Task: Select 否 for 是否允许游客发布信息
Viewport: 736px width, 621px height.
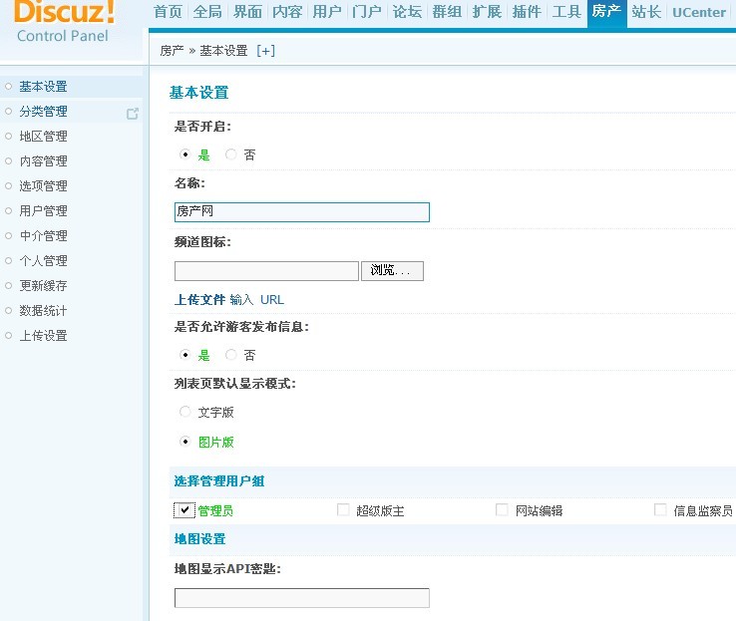Action: tap(231, 355)
